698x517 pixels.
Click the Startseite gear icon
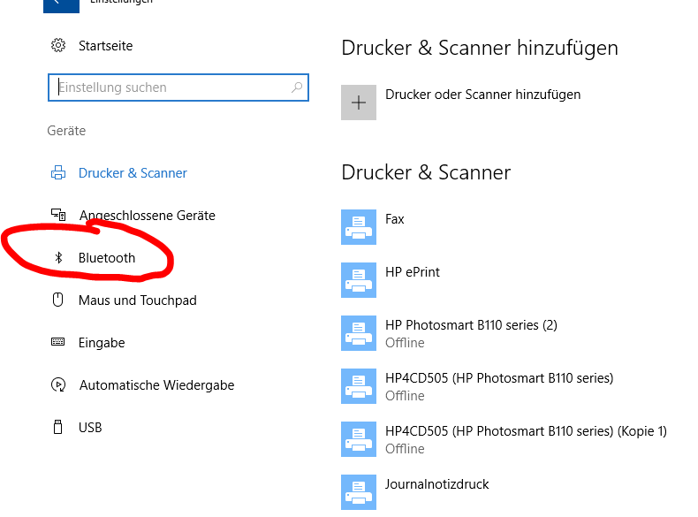click(57, 45)
